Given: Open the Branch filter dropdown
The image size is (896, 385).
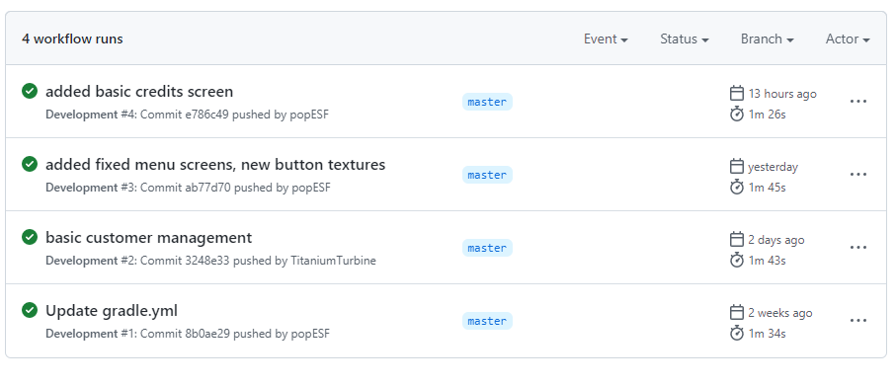Looking at the screenshot, I should [768, 38].
